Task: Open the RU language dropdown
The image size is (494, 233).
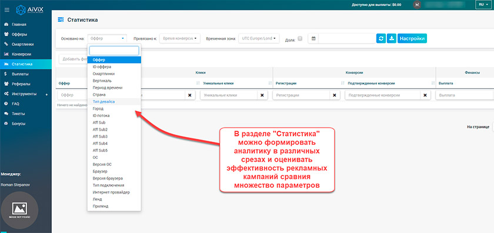Action: (483, 5)
